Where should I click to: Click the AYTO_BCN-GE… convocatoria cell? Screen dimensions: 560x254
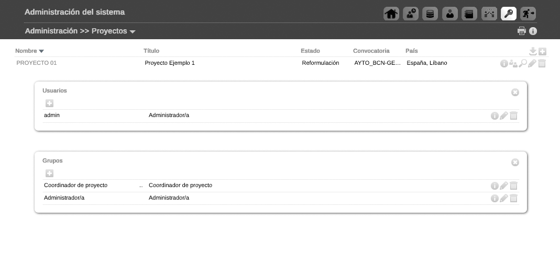(378, 63)
